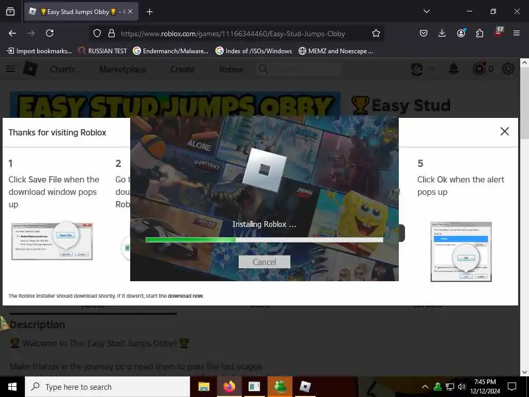Reload the current page

click(50, 33)
